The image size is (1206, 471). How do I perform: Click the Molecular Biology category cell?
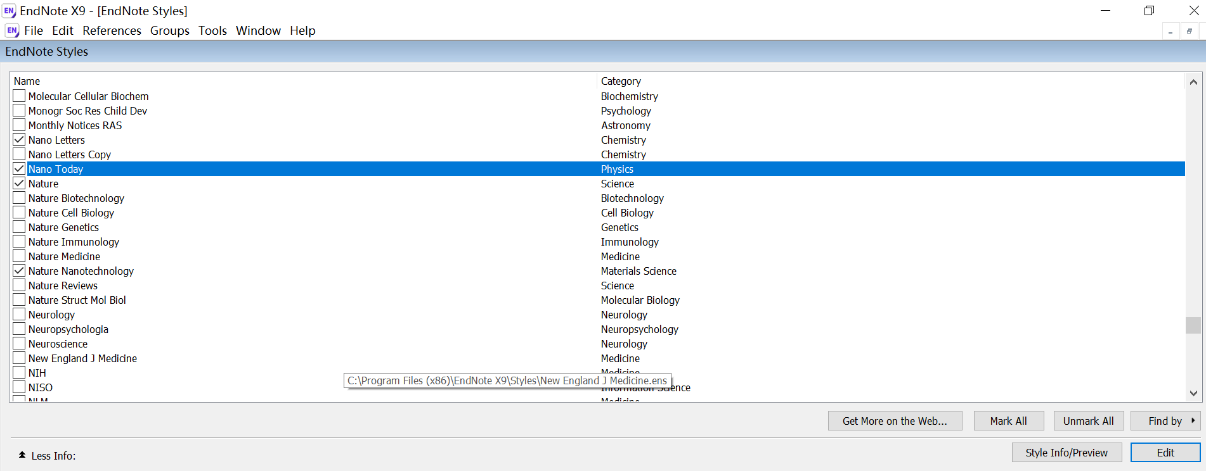click(x=640, y=300)
